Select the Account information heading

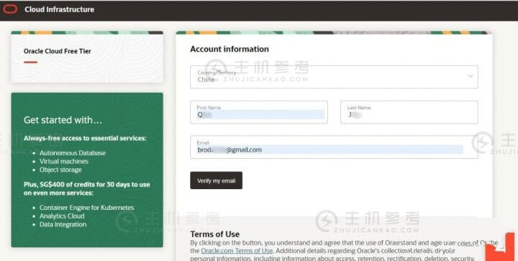tap(230, 49)
